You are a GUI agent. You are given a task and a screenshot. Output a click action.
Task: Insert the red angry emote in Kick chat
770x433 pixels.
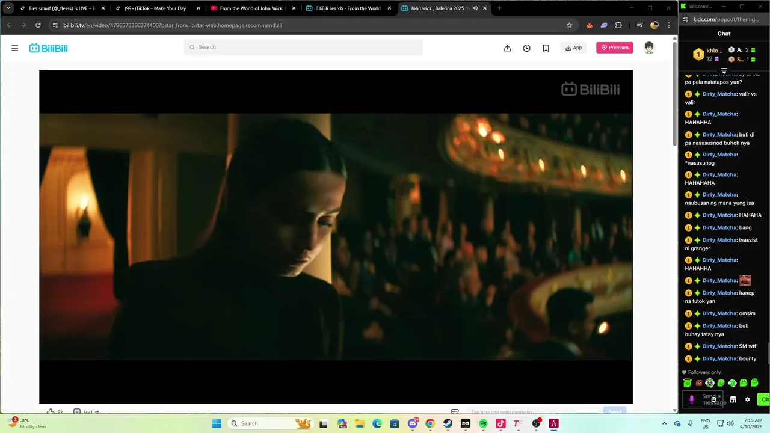pyautogui.click(x=699, y=382)
